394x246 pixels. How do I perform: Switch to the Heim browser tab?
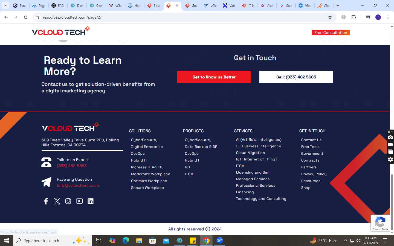point(135,5)
